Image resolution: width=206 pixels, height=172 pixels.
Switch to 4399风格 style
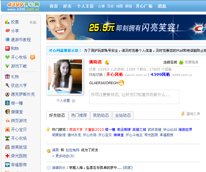coord(160,74)
